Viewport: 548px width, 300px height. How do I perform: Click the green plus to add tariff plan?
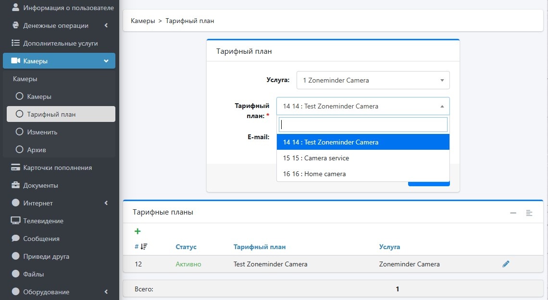[137, 231]
